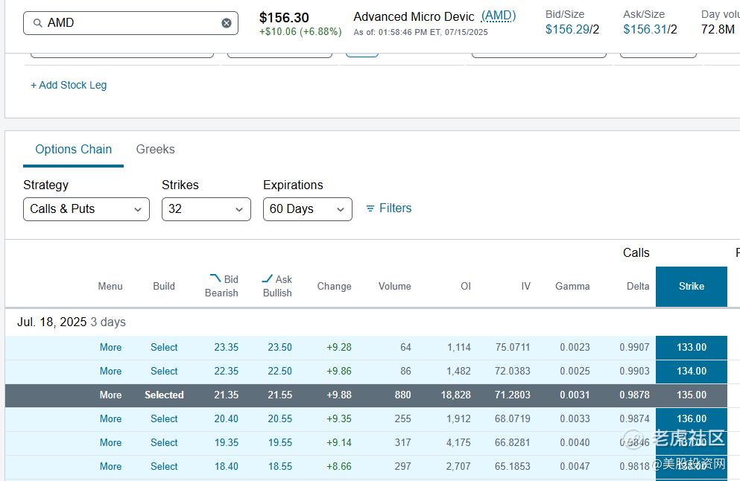Click the 19.55 ask price
Viewport: 740px width, 481px height.
[x=280, y=443]
